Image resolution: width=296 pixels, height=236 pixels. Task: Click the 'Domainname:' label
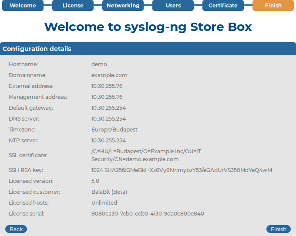click(x=27, y=75)
